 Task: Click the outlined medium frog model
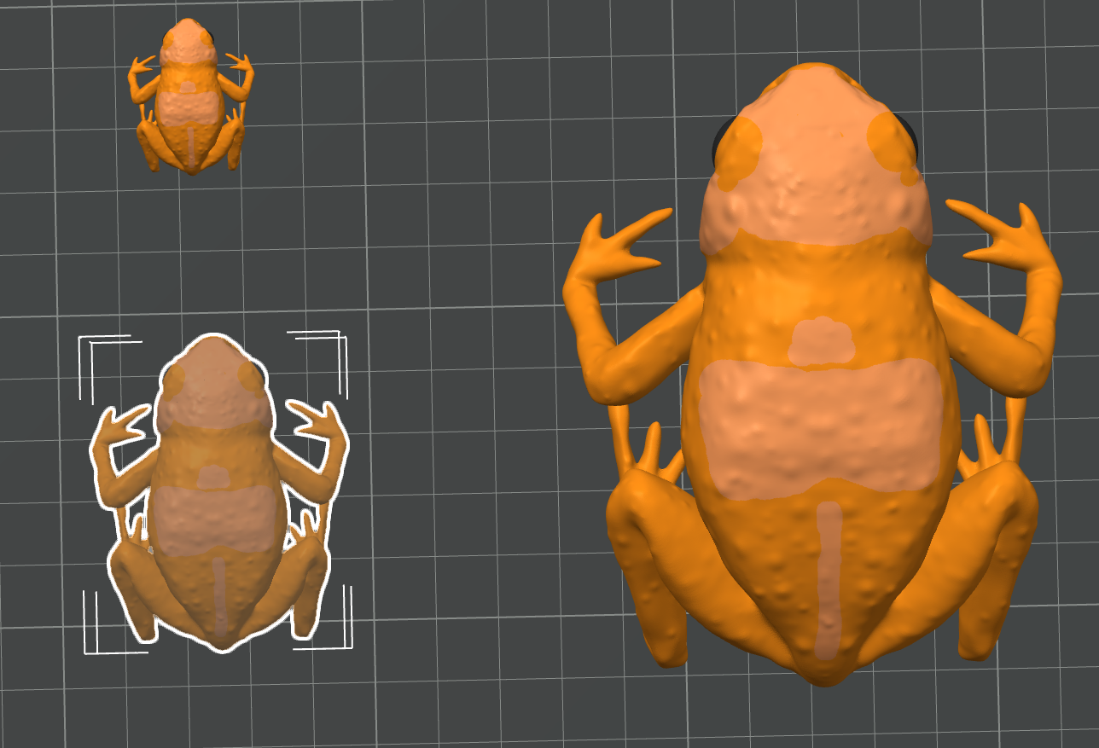(218, 492)
